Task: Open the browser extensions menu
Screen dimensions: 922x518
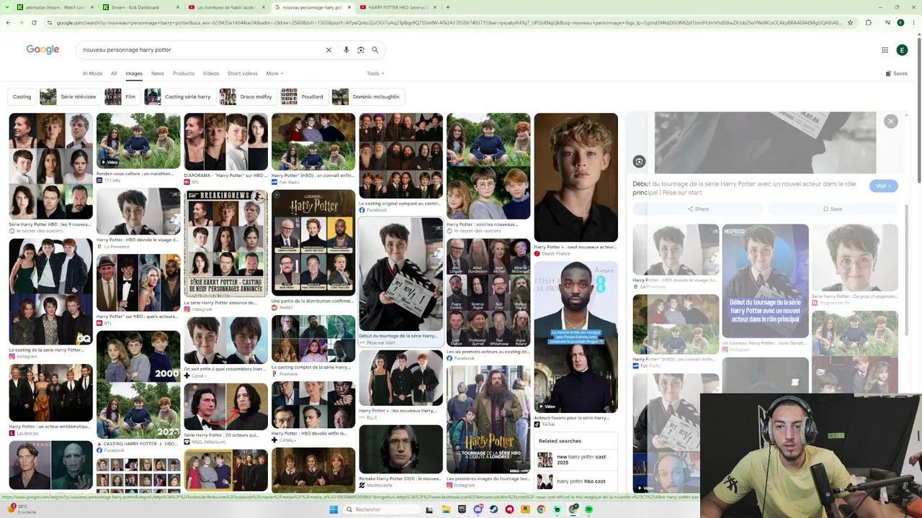Action: pos(868,22)
